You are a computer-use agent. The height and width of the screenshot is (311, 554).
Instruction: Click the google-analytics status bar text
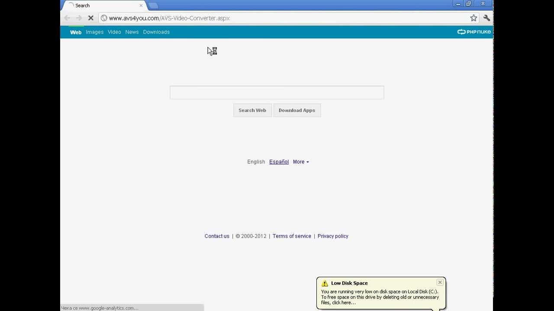(x=100, y=308)
